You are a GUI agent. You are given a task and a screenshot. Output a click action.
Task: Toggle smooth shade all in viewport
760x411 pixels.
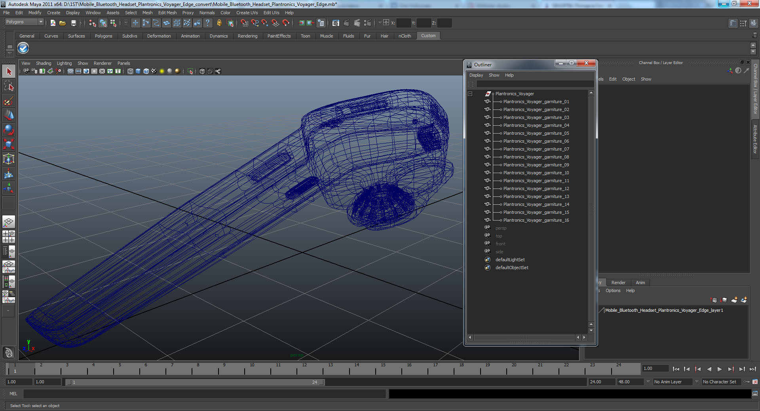[x=138, y=71]
